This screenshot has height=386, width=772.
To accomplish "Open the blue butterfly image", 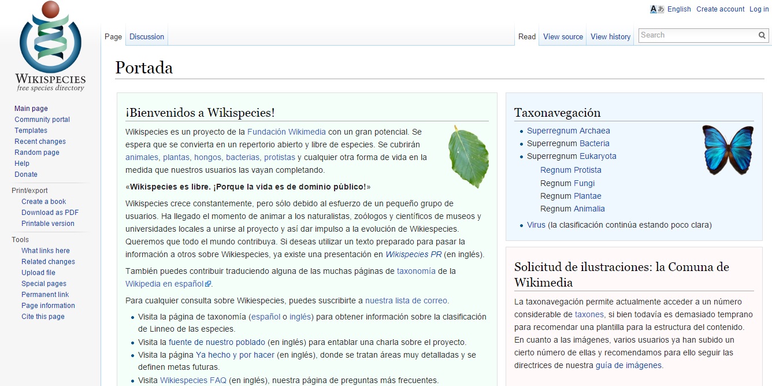I will coord(728,150).
